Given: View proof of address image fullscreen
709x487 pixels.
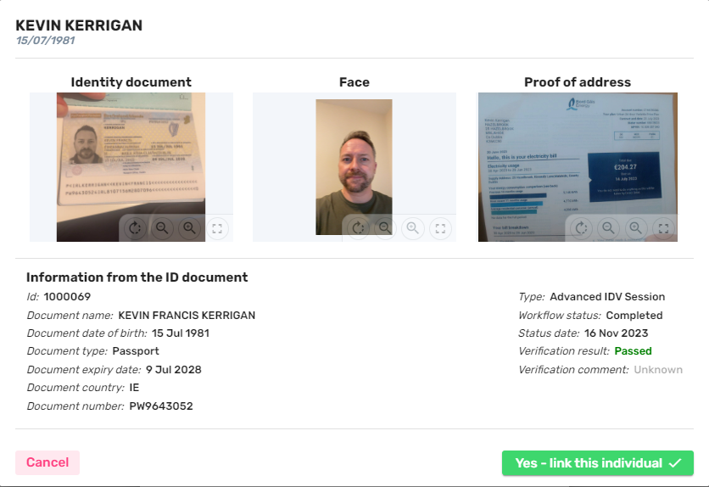Looking at the screenshot, I should 663,228.
